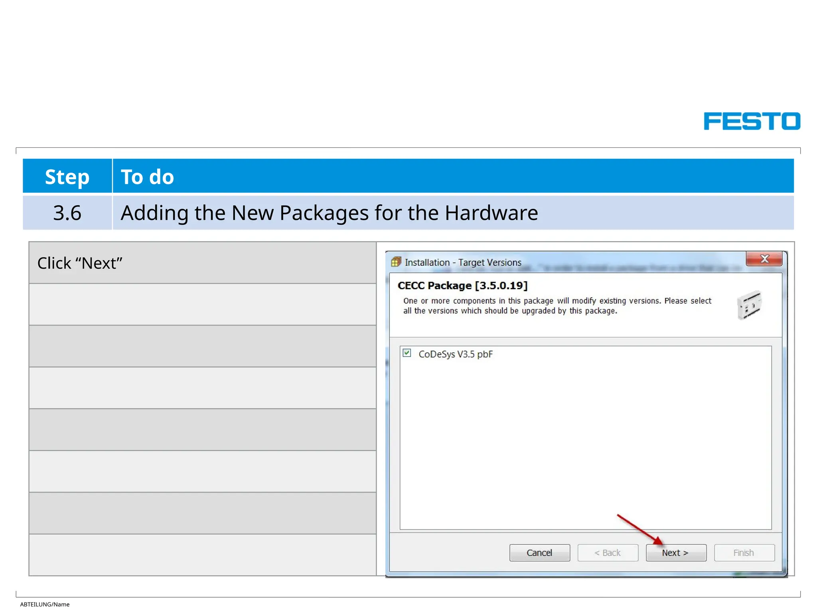Click step number 3.6 cell
The image size is (817, 612).
67,213
